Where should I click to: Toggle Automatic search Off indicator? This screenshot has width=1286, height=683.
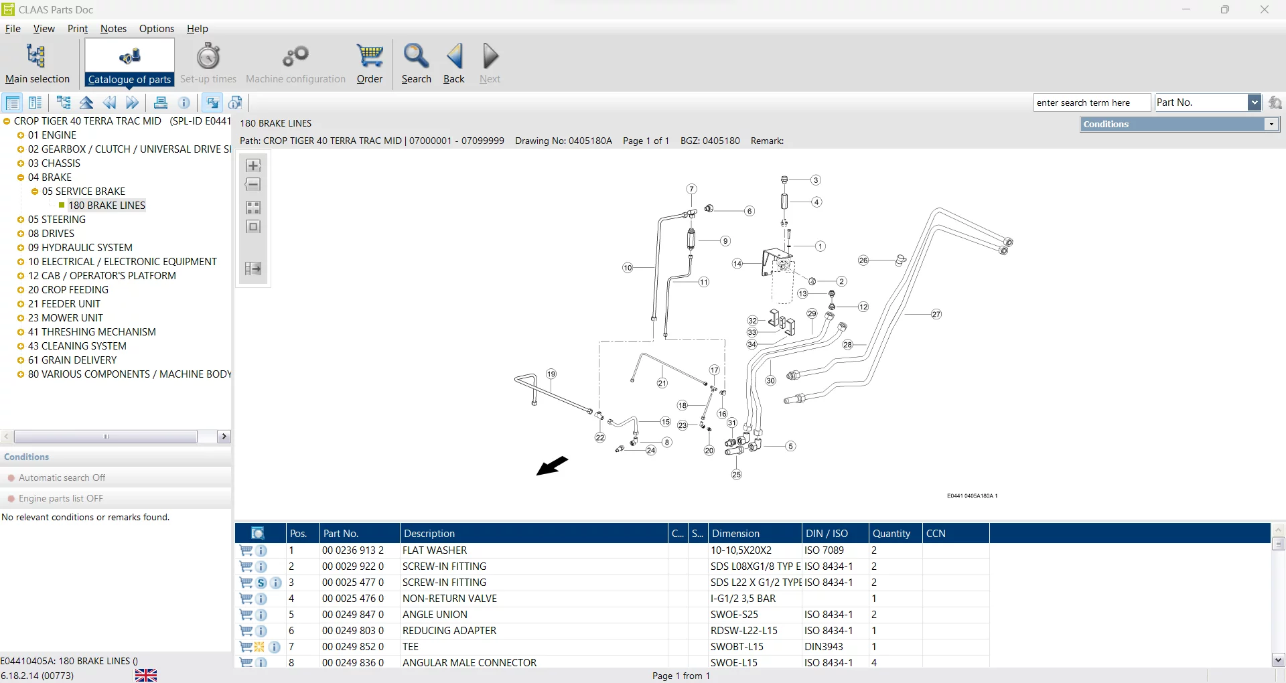[11, 478]
